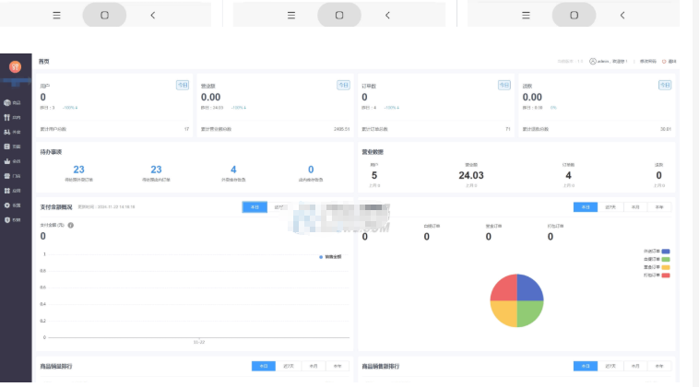Screen dimensions: 699x387
Task: Click the 23 pending takeout orders count
Action: pyautogui.click(x=78, y=170)
